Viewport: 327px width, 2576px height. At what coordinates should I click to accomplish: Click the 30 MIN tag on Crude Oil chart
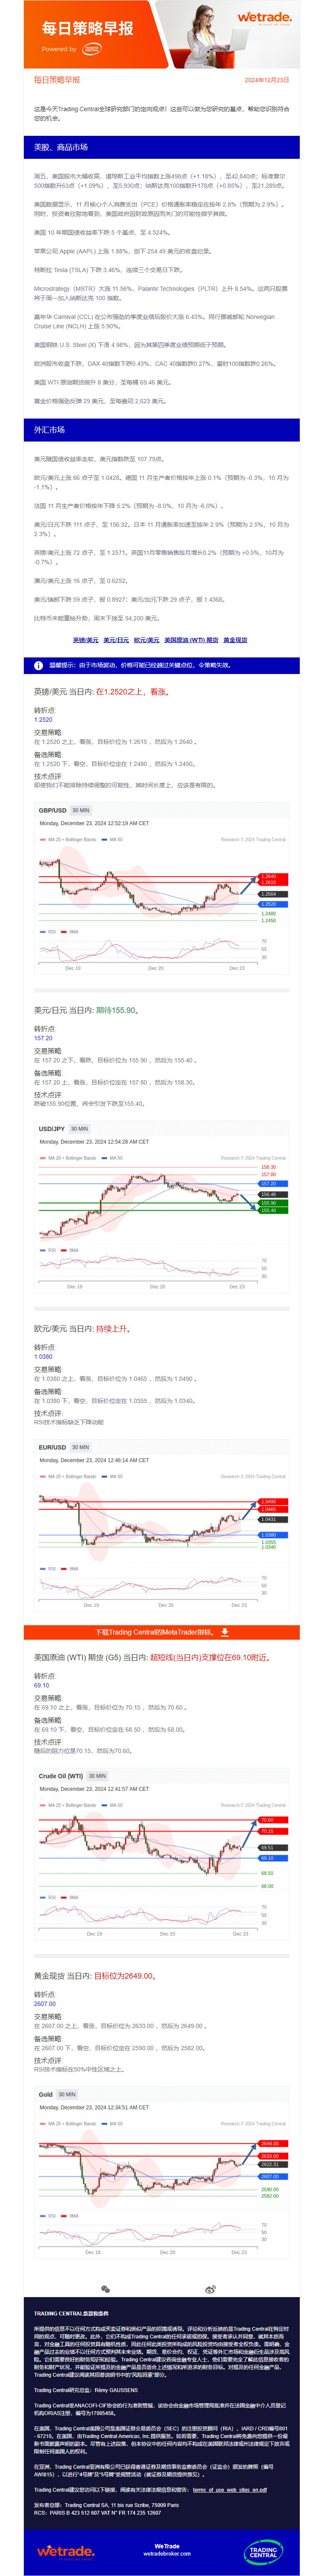98,1776
